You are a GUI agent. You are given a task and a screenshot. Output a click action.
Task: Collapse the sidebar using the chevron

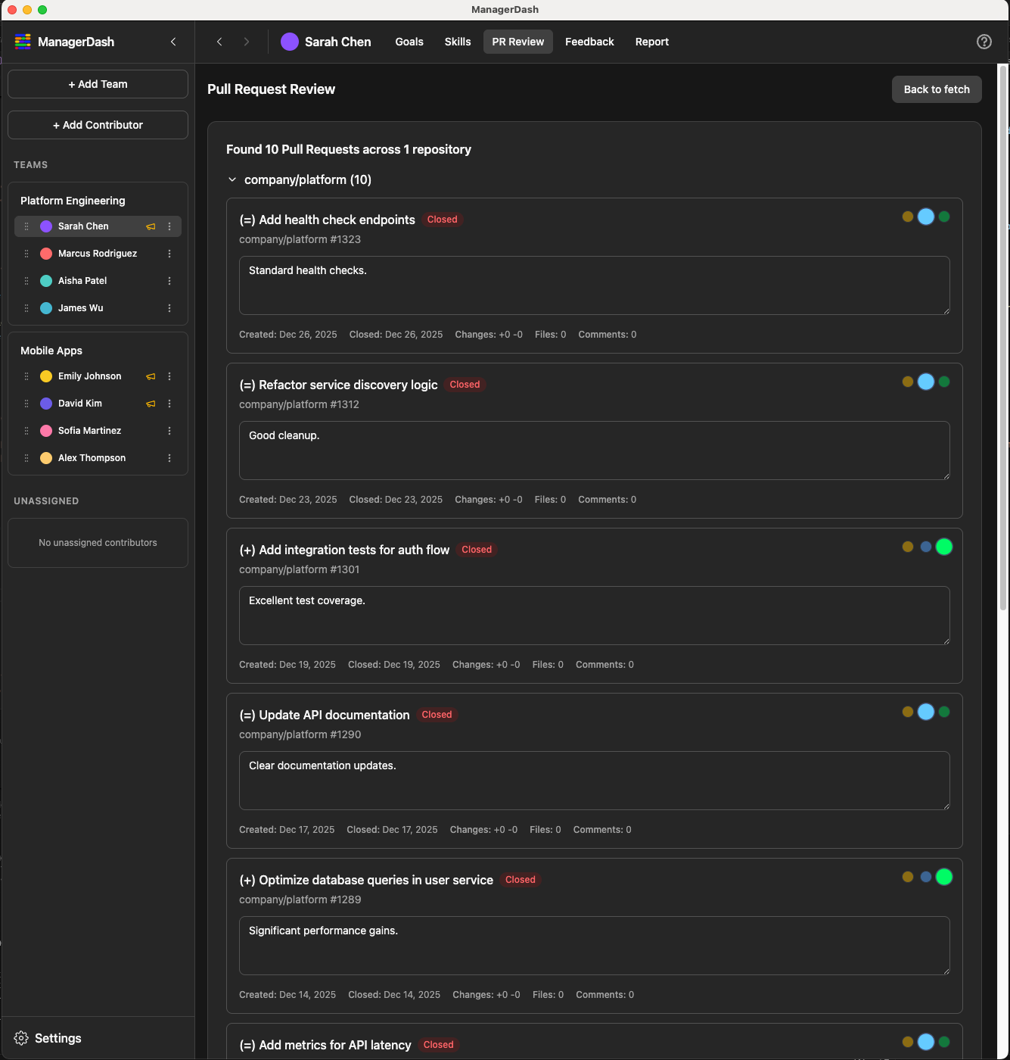(172, 42)
